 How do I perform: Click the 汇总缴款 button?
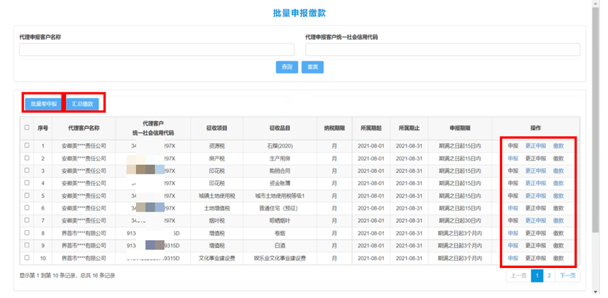(83, 104)
